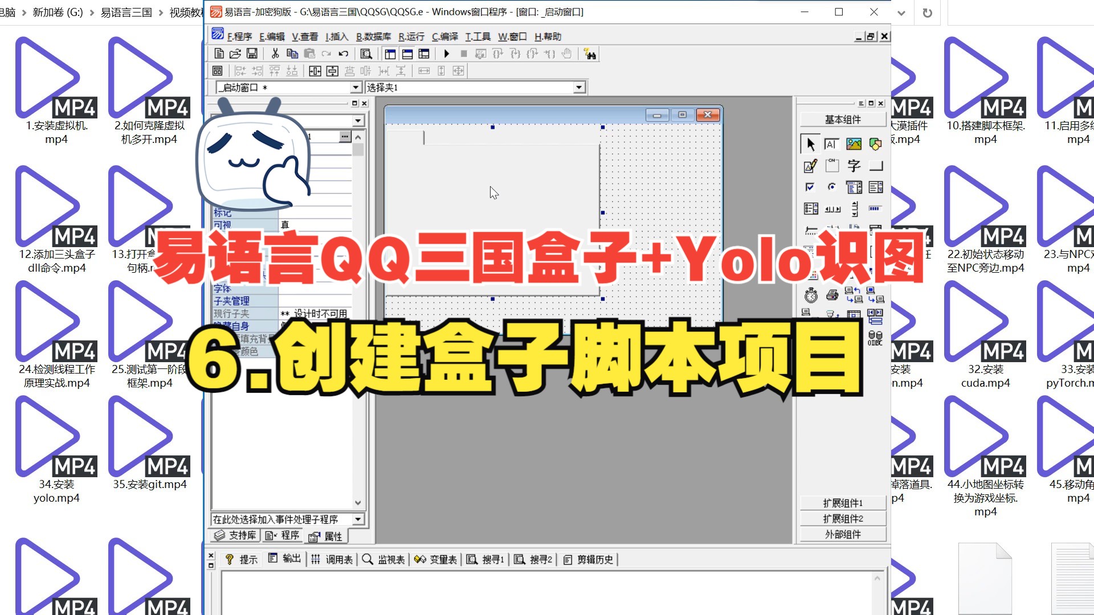Switch to the 属性 tab
Image resolution: width=1094 pixels, height=615 pixels.
click(326, 536)
